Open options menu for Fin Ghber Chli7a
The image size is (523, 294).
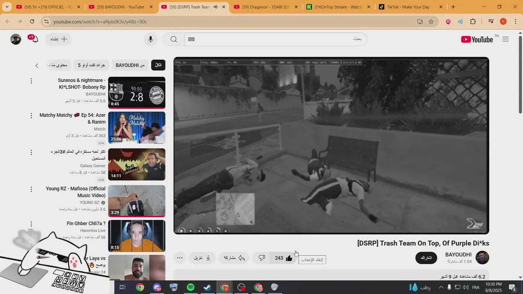tap(31, 224)
